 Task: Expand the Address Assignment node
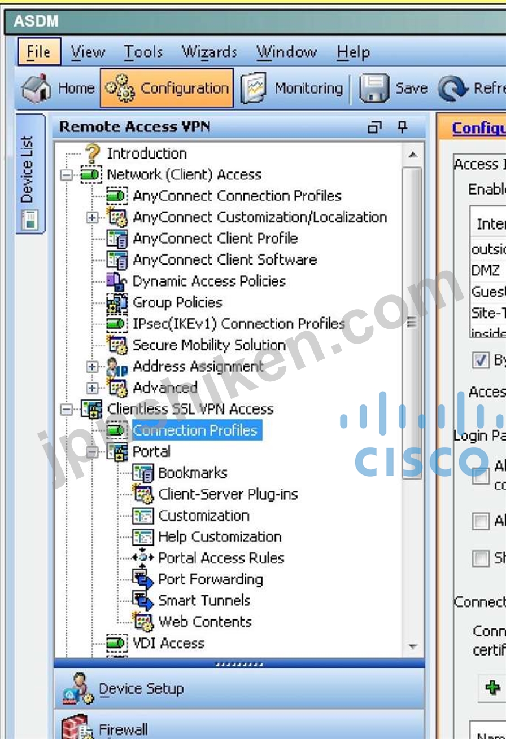(x=93, y=367)
